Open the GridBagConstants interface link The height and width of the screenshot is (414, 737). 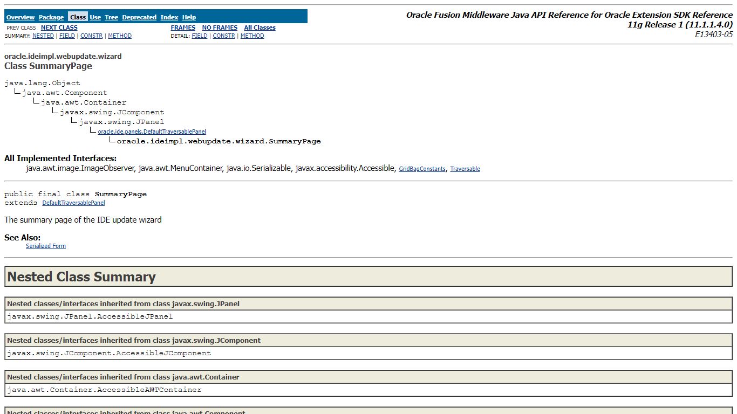point(422,169)
